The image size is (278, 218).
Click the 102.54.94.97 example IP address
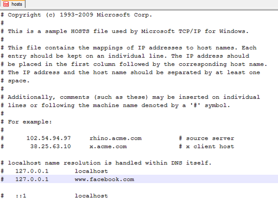[49, 138]
